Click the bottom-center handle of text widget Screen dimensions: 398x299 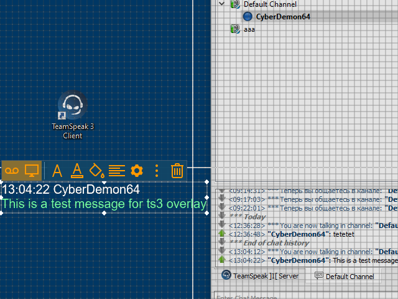(104, 213)
